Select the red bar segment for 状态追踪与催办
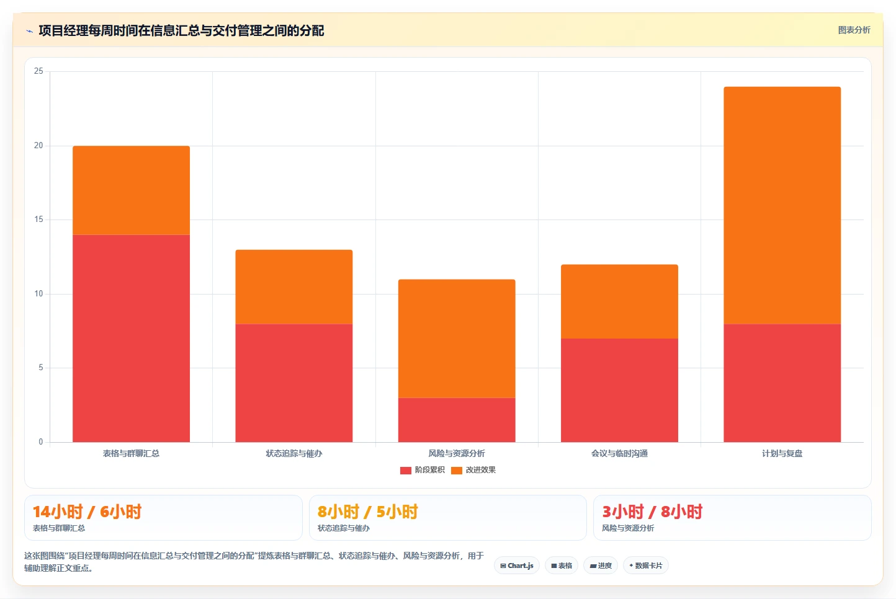Screen dimensions: 896x599 (x=294, y=383)
